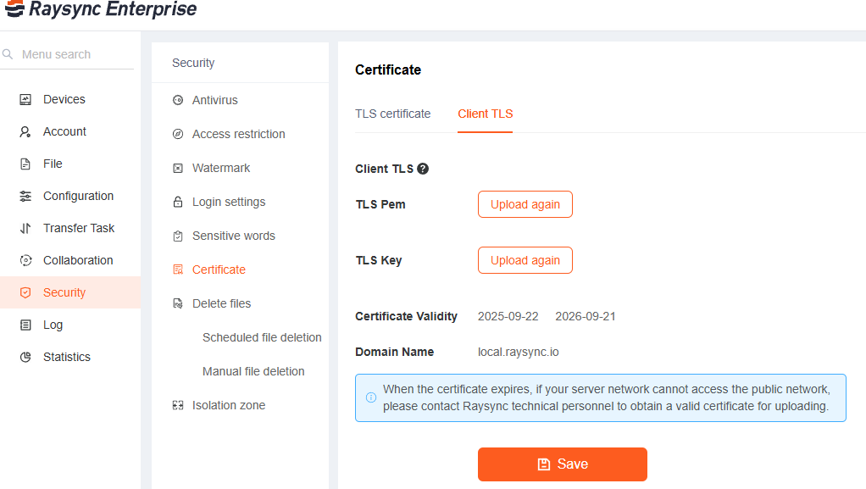
Task: Click inside the Menu search field
Action: point(68,53)
